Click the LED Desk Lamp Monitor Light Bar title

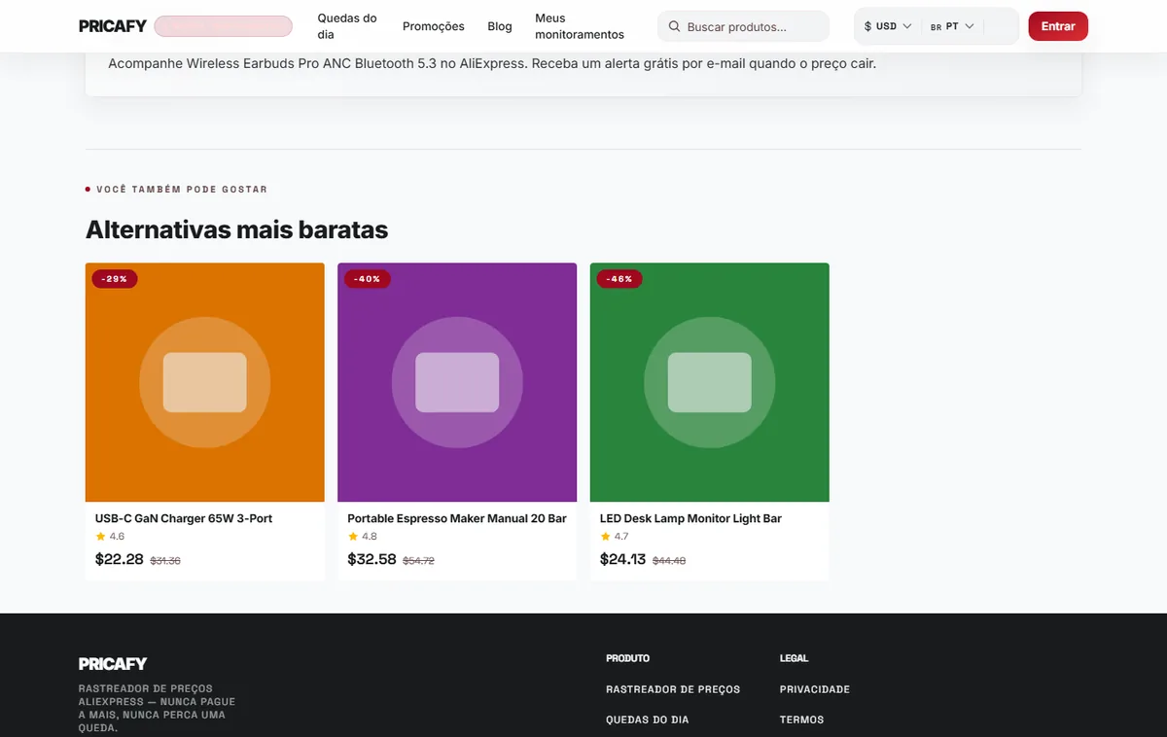pyautogui.click(x=690, y=518)
